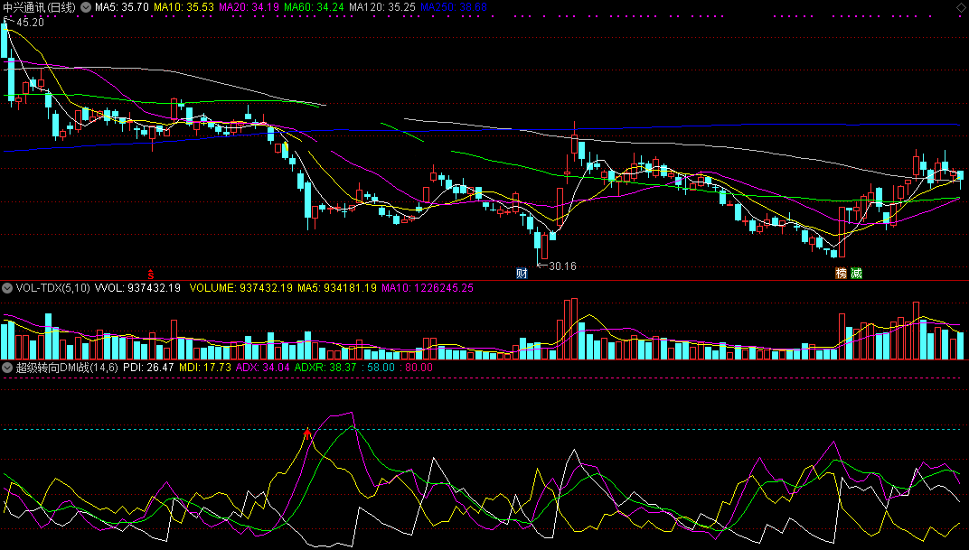Open the 减 shareholding reduction marker
The height and width of the screenshot is (550, 969).
point(856,273)
